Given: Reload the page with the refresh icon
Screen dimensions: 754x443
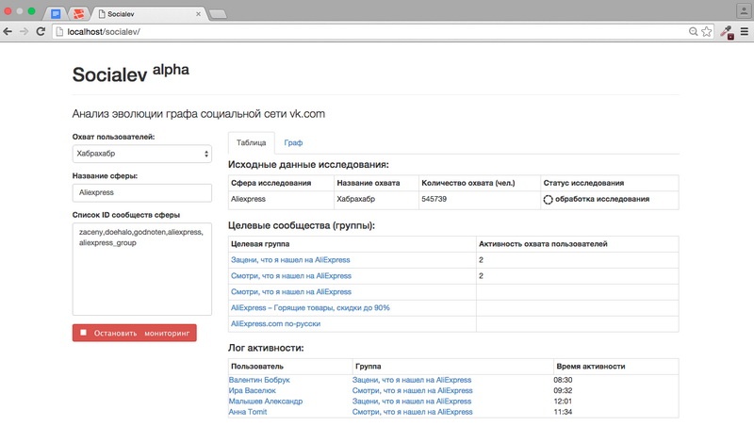Looking at the screenshot, I should 41,31.
